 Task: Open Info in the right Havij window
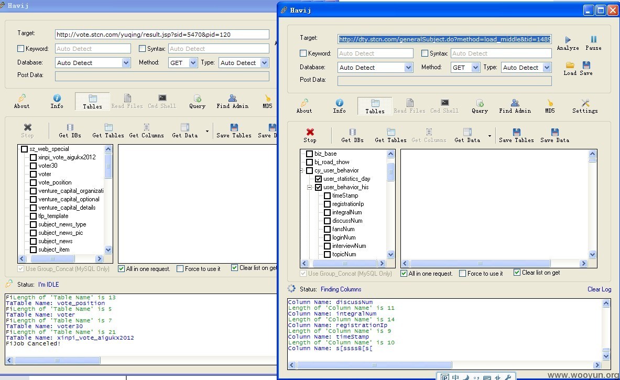click(339, 106)
